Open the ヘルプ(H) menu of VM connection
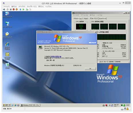The height and width of the screenshot is (113, 133). click(48, 7)
